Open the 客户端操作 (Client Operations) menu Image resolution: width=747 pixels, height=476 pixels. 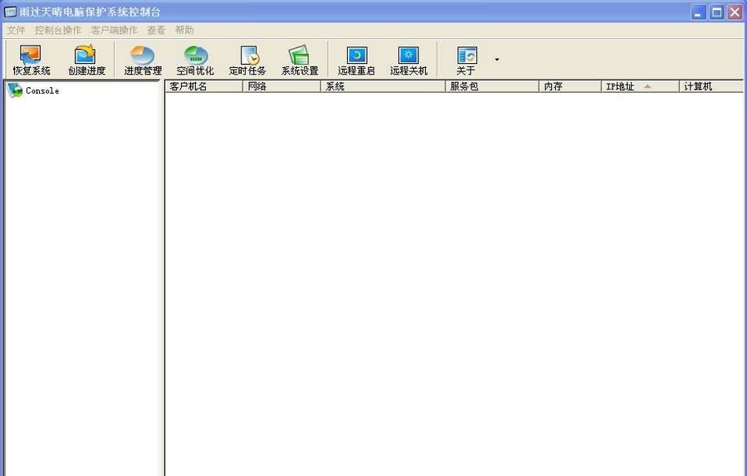tap(115, 30)
